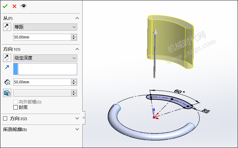Screen dimensions: 238x148
Task: Enable the 封底 cap end checkbox
Action: [x=16, y=108]
